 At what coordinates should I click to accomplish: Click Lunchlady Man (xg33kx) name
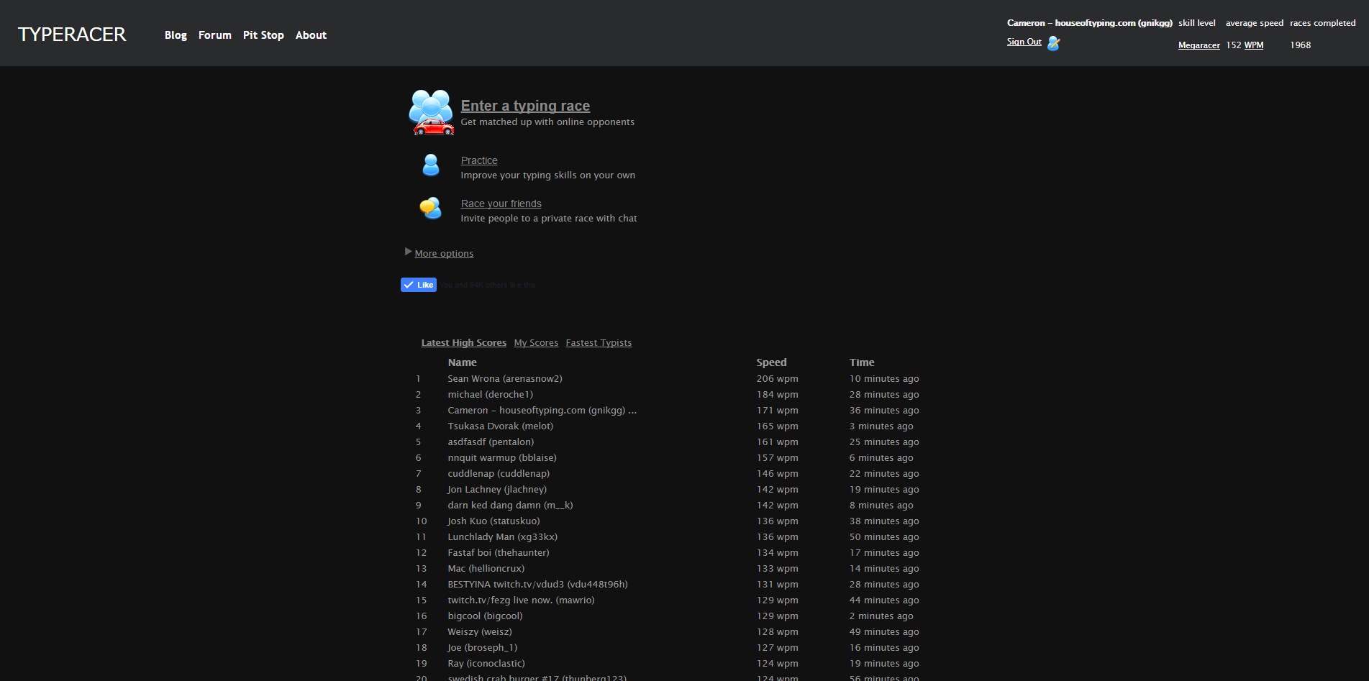503,537
